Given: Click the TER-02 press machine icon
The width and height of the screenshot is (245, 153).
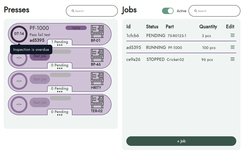Looking at the screenshot, I should [x=97, y=102].
